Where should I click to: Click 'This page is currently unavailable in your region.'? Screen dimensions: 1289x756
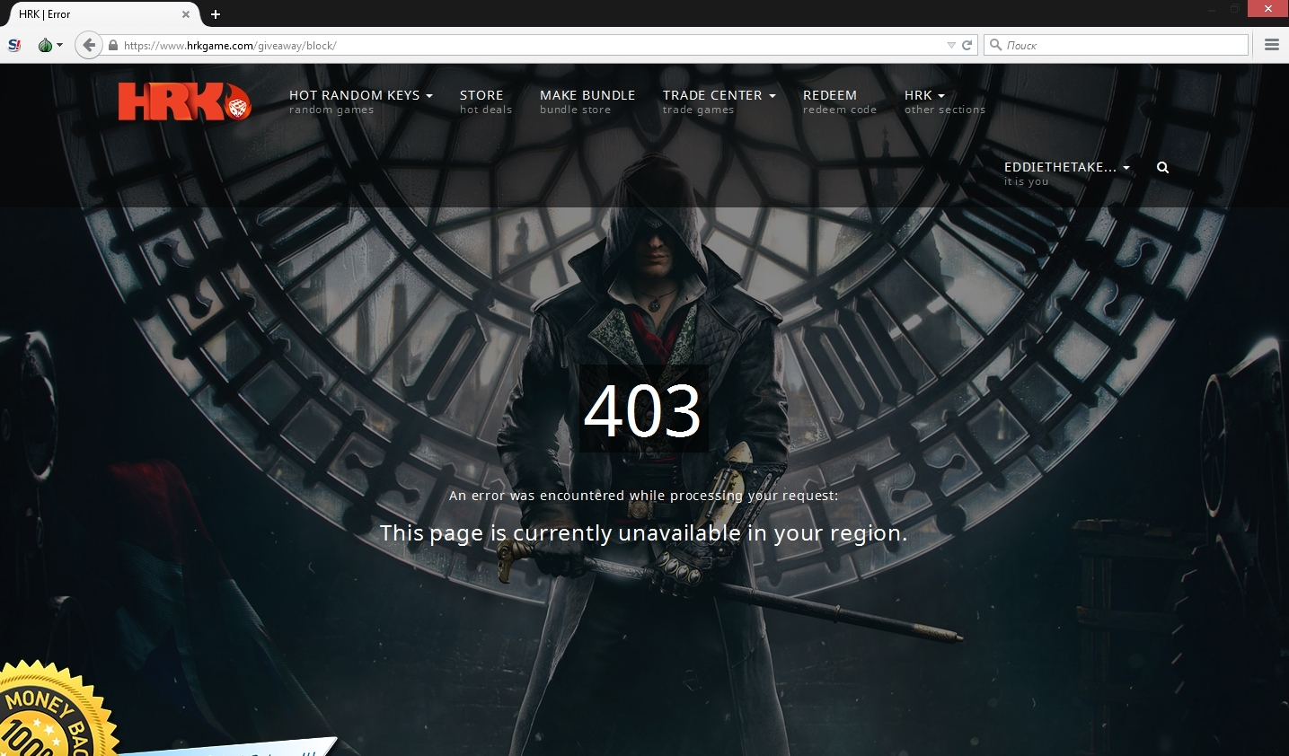click(x=643, y=533)
